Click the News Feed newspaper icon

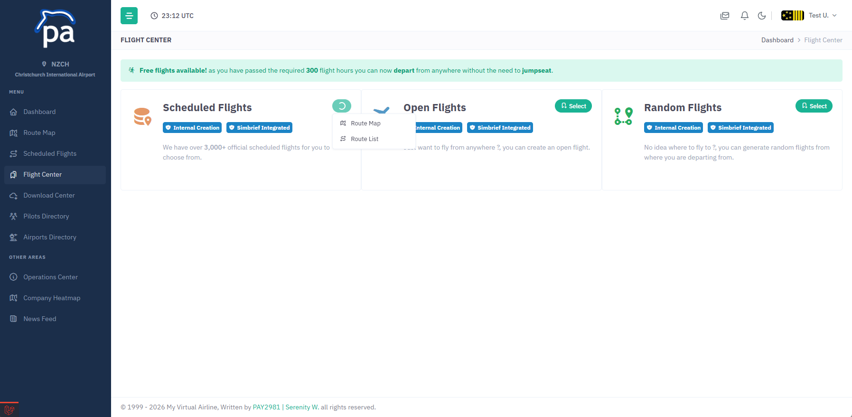13,319
